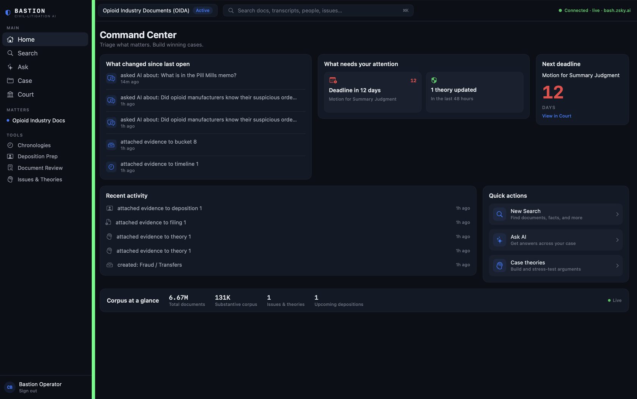
Task: Open the Opioid Industry Documents (OIDA) matter selector
Action: pos(157,11)
